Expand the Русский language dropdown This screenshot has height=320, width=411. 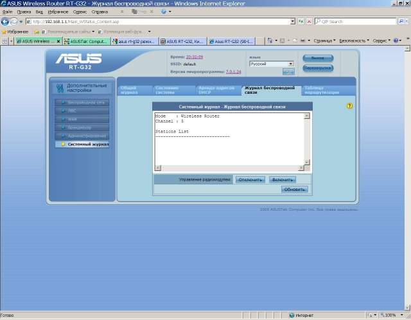pos(290,64)
